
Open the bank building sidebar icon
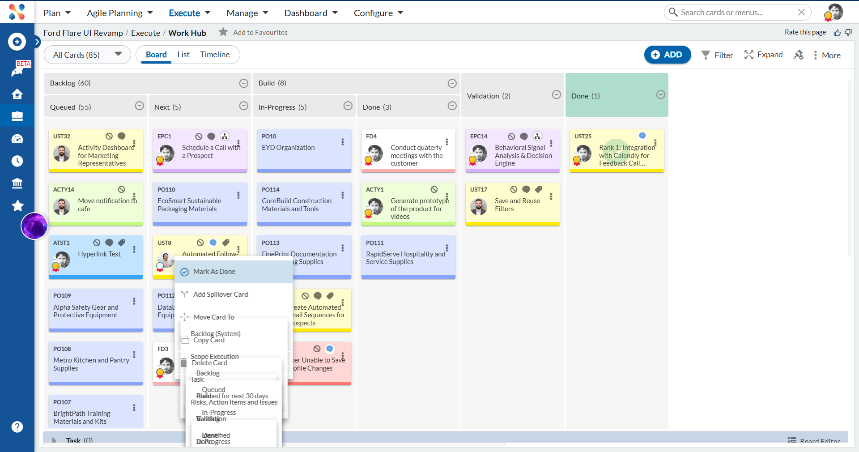17,183
